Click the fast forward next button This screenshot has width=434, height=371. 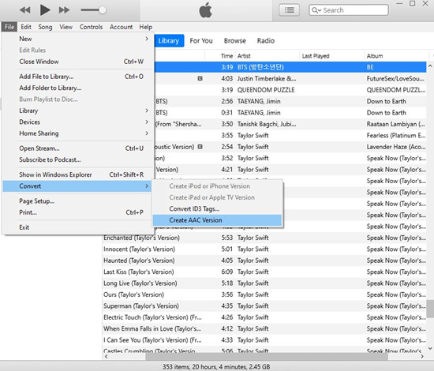[x=64, y=10]
